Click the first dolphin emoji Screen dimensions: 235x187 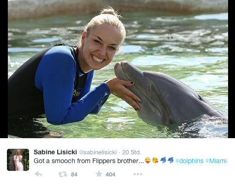click(x=163, y=160)
